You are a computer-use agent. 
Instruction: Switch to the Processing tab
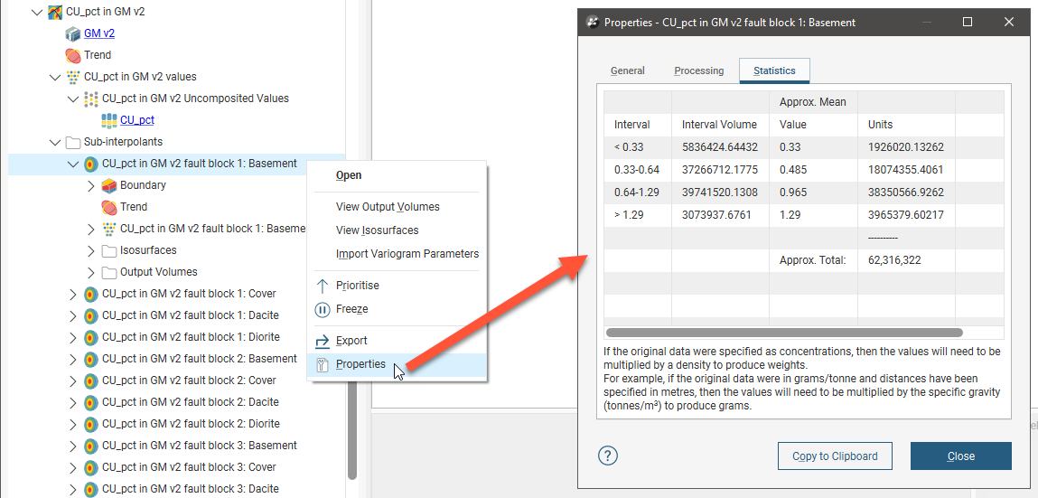pyautogui.click(x=698, y=70)
